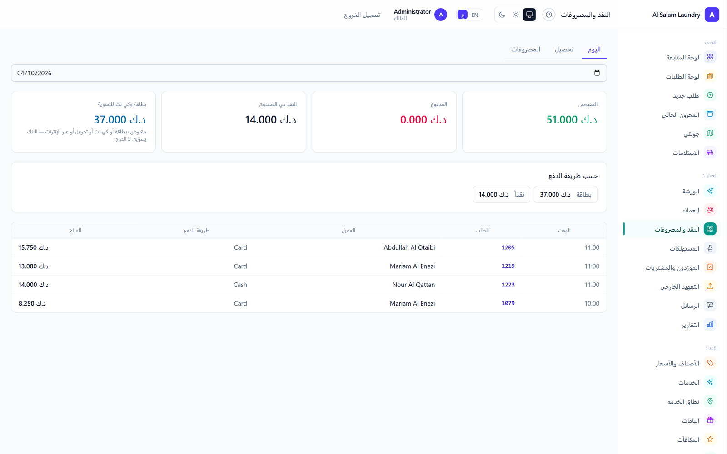
Task: Open العملاء customers icon
Action: point(710,210)
